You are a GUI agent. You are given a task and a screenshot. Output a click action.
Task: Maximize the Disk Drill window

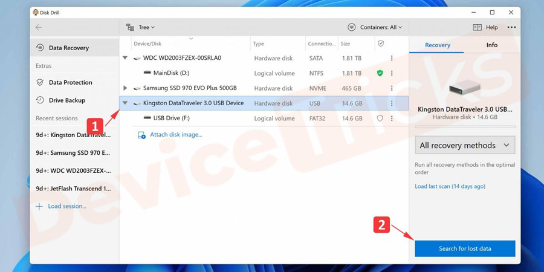click(492, 13)
